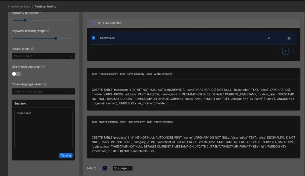Click the Similarity threshold slider handle
The width and height of the screenshot is (305, 176).
pos(25,20)
